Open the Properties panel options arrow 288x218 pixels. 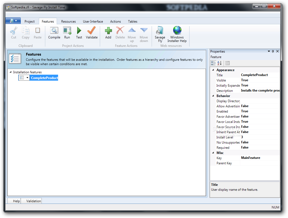[x=269, y=52]
